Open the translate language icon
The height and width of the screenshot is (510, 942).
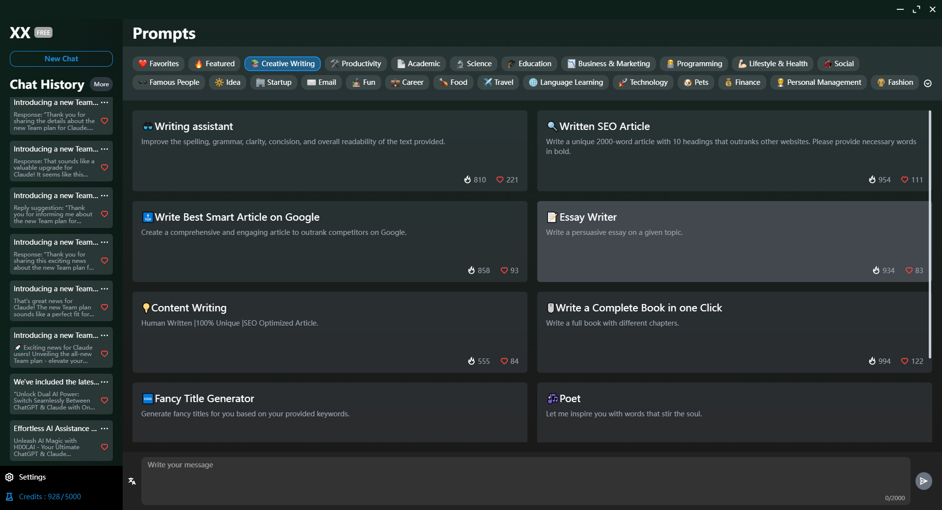[x=132, y=481]
